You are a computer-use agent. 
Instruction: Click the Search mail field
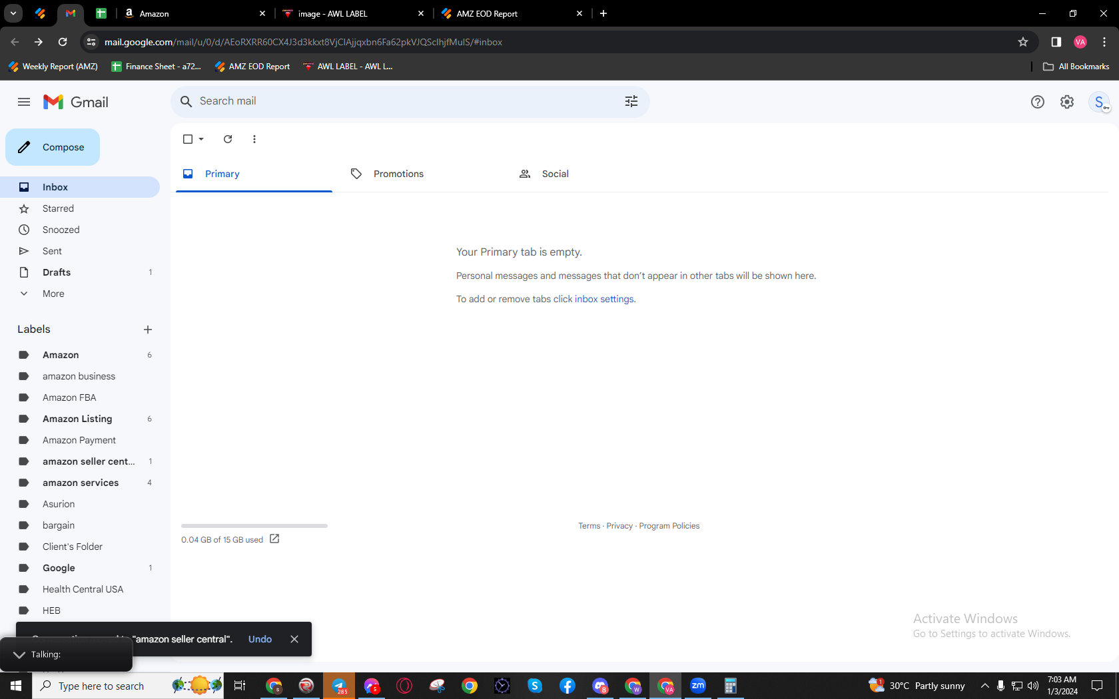click(410, 101)
